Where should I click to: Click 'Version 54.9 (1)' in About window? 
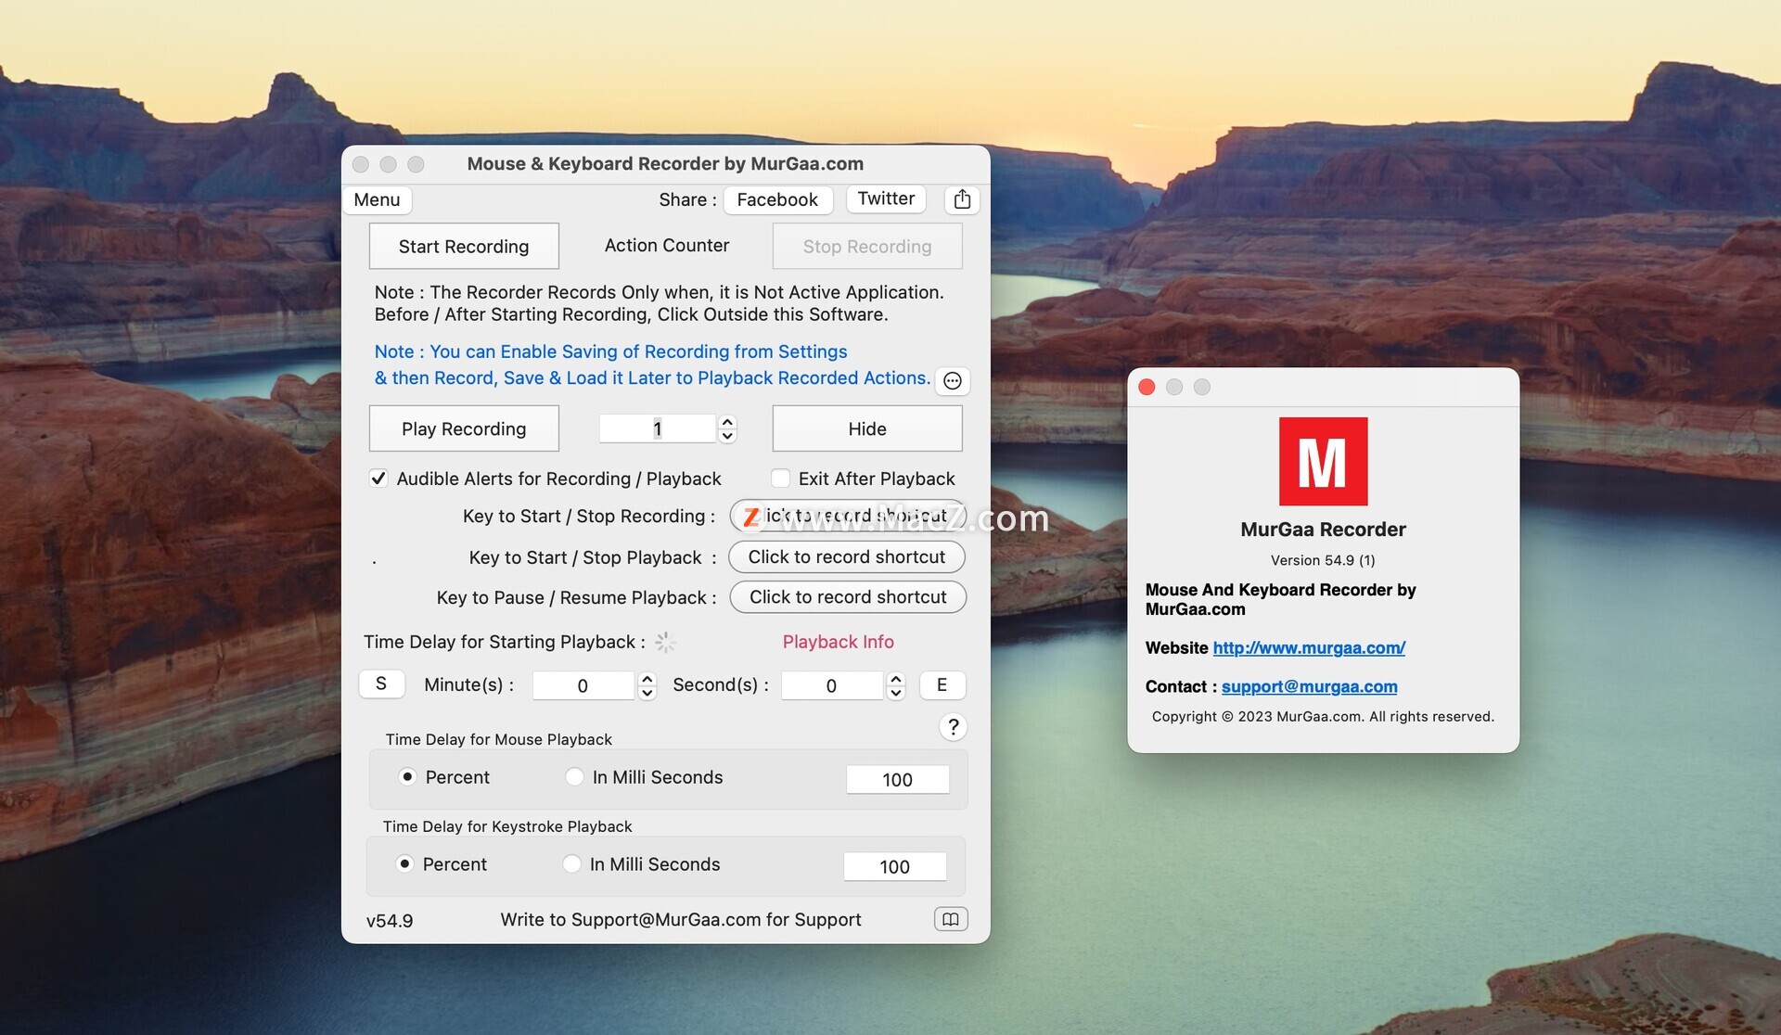pyautogui.click(x=1323, y=560)
